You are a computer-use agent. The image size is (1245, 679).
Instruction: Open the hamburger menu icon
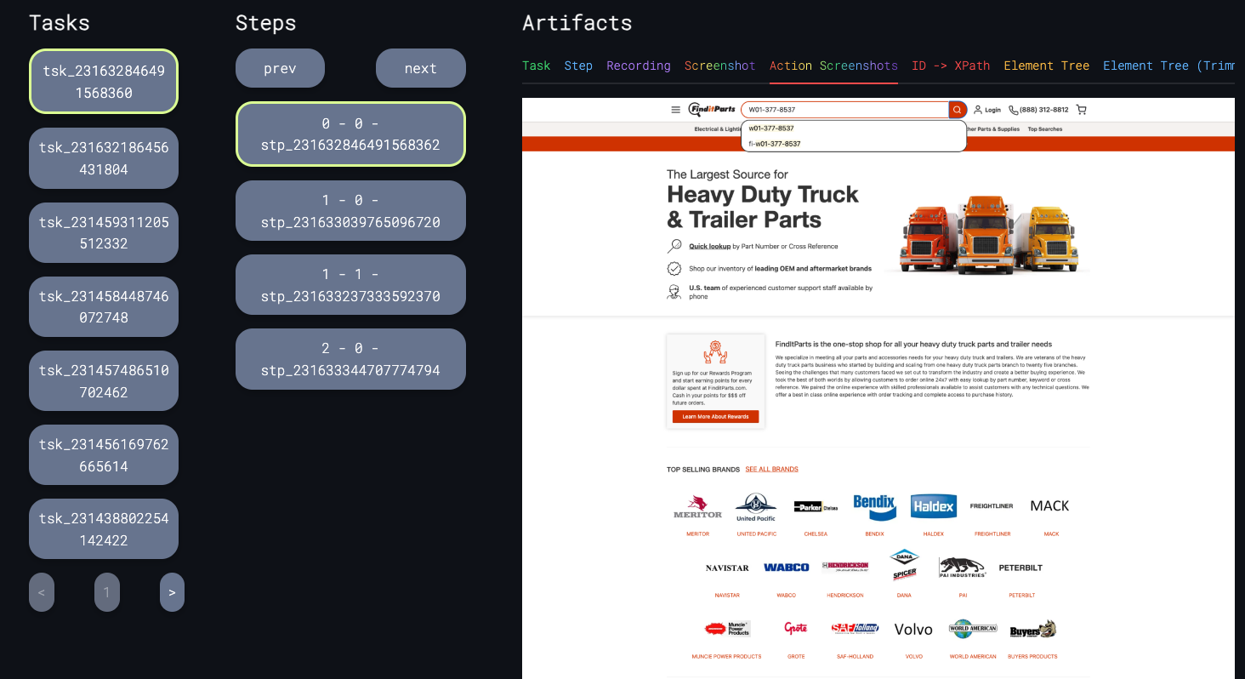coord(675,110)
